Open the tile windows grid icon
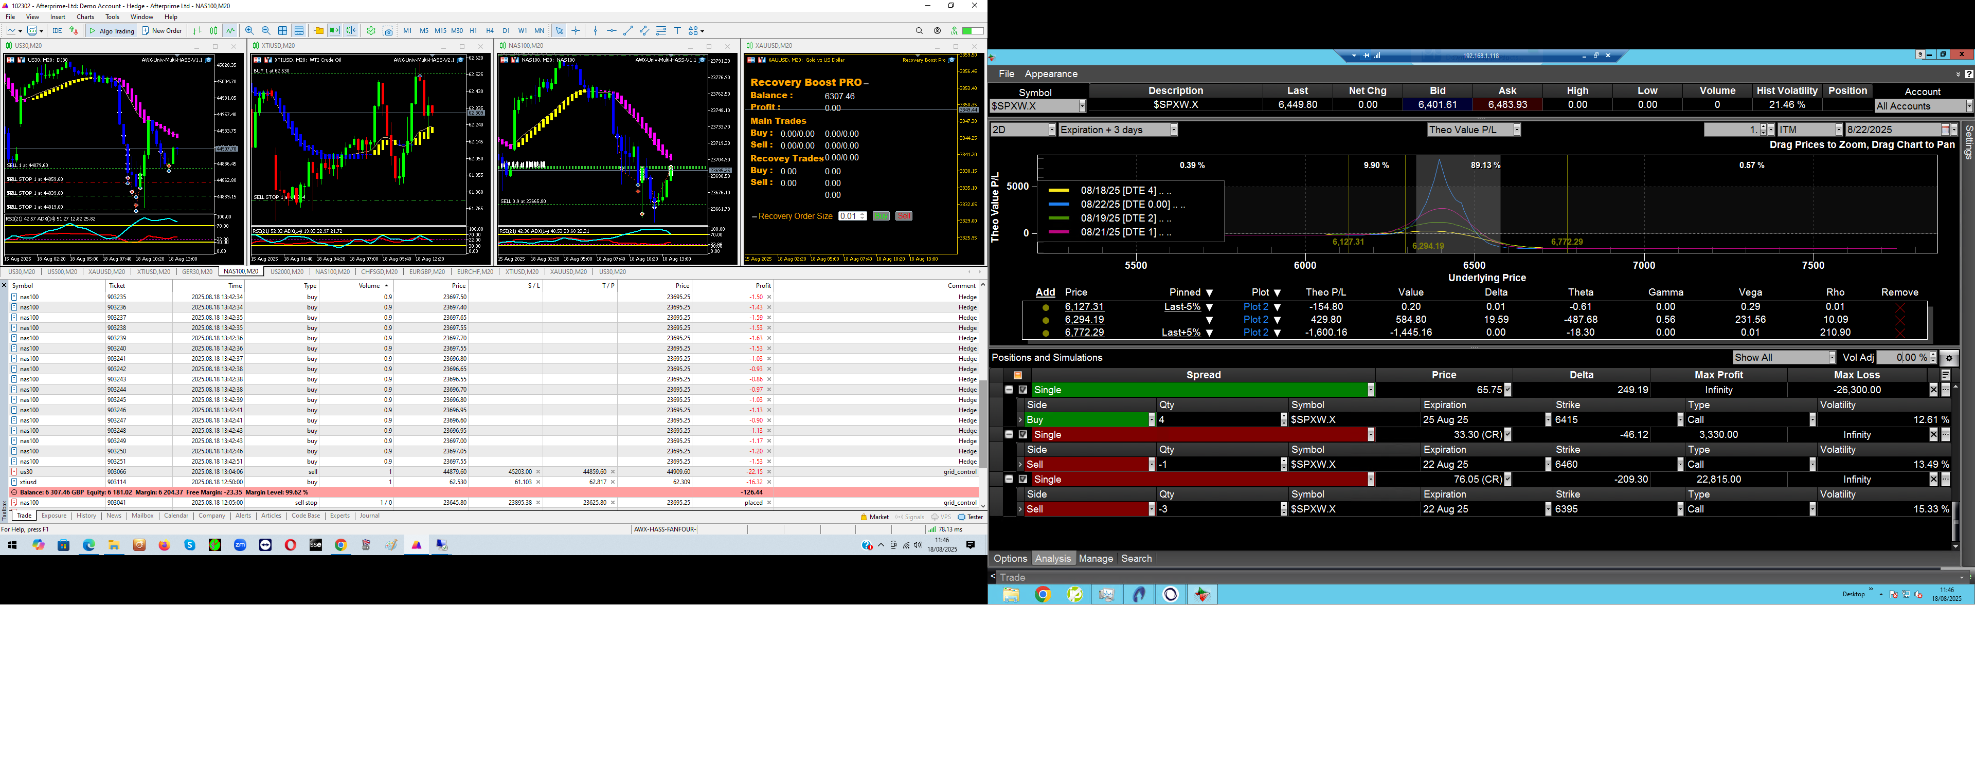The image size is (1975, 771). click(x=283, y=31)
